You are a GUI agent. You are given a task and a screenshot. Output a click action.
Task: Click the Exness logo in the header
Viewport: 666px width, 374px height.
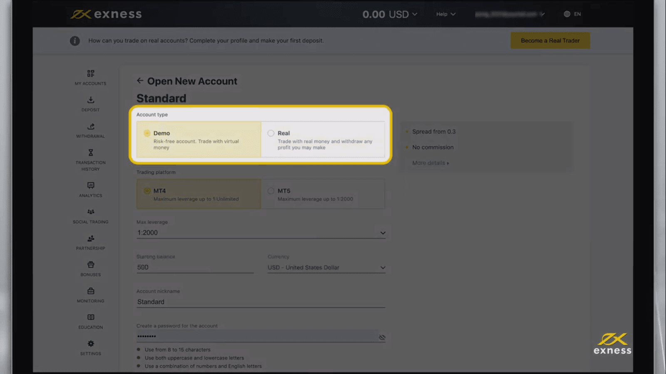click(106, 14)
